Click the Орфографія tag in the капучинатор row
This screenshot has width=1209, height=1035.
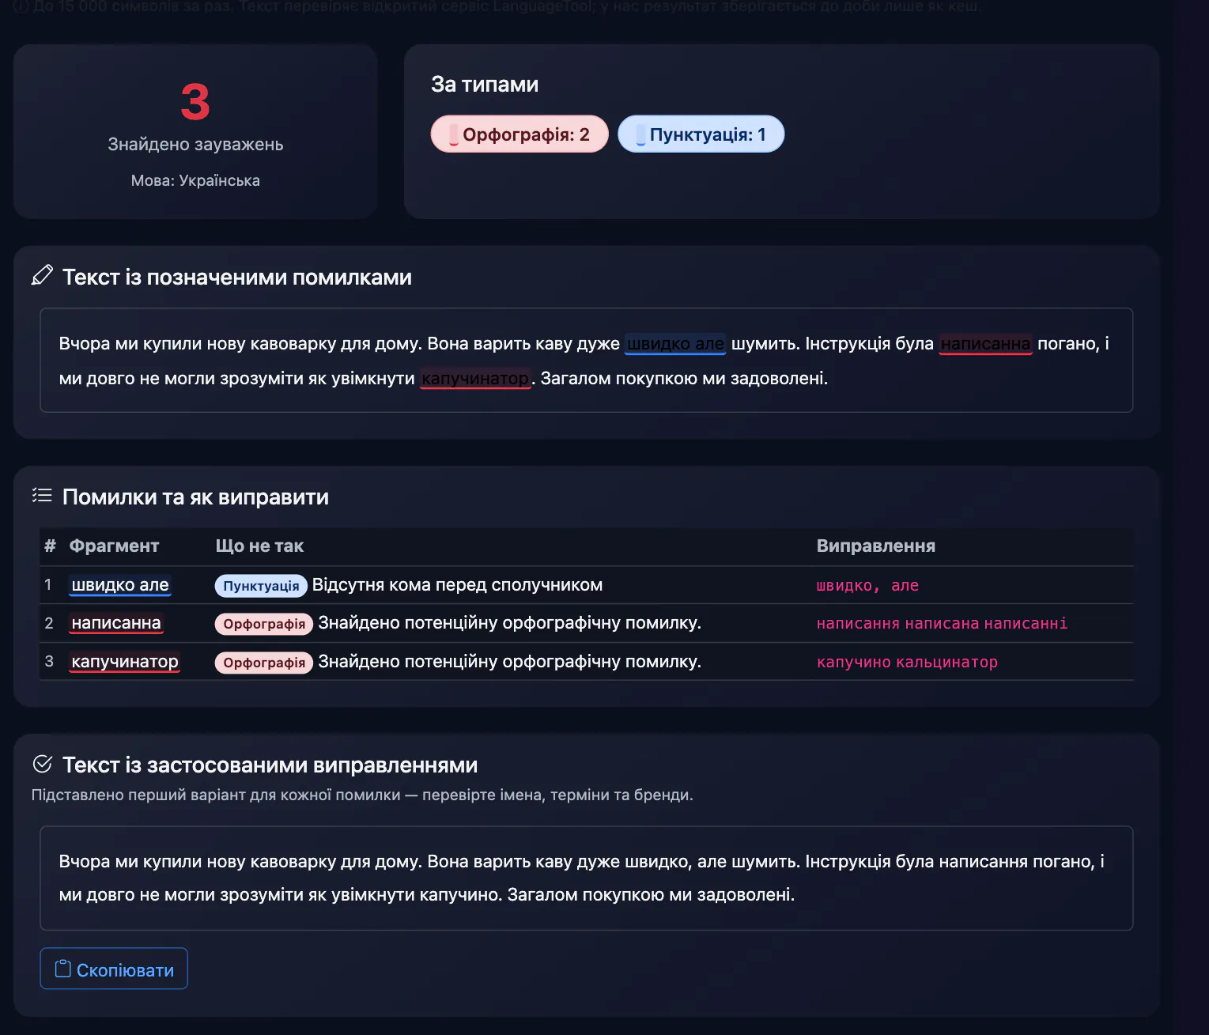pyautogui.click(x=264, y=663)
